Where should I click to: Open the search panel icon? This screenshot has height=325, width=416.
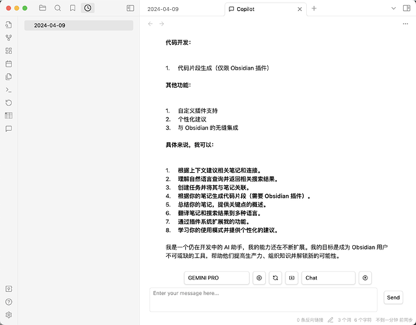coord(58,8)
